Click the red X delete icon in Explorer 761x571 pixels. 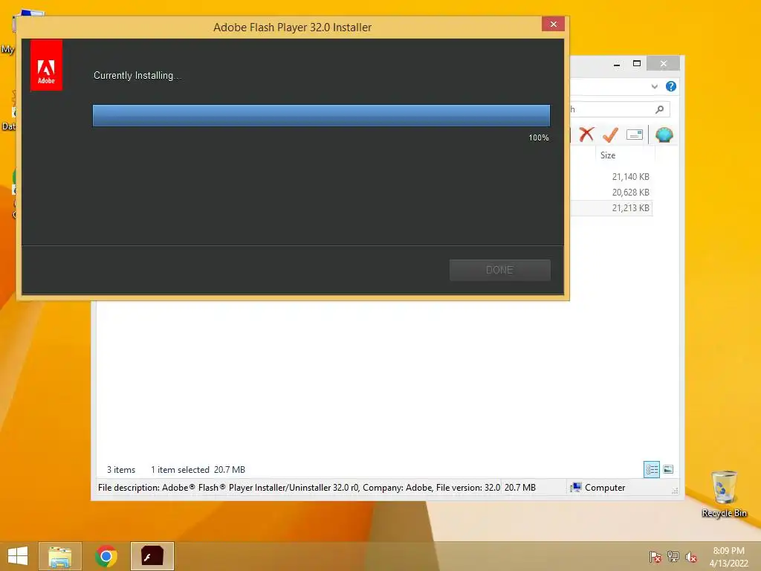coord(586,135)
